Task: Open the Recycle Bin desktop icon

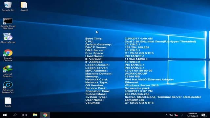Action: point(8,6)
